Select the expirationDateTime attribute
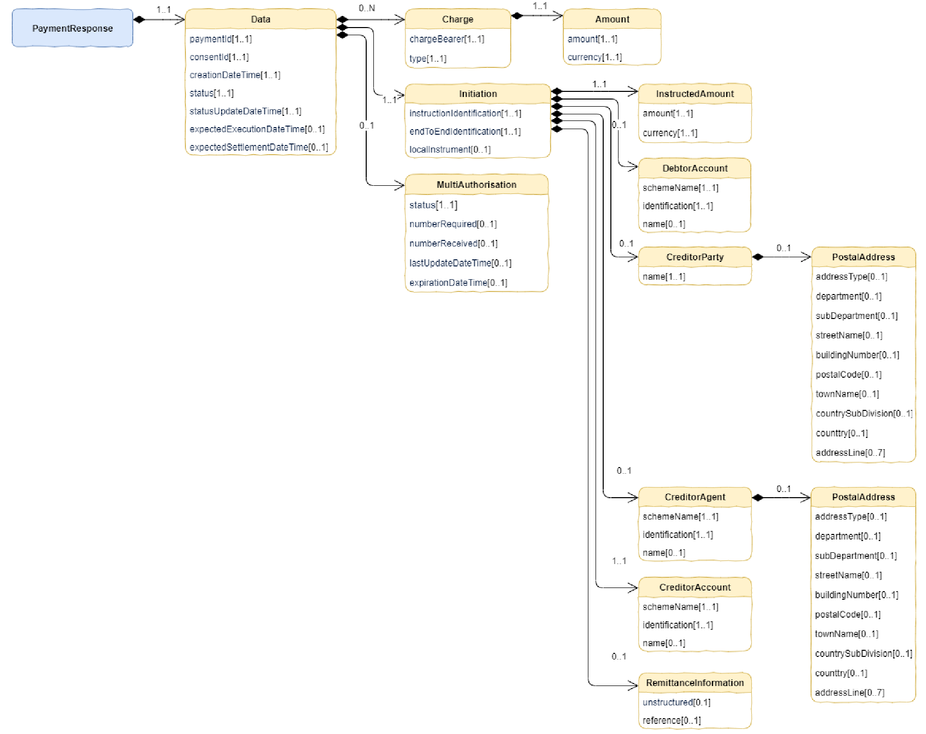Screen dimensions: 926x734 click(x=458, y=283)
